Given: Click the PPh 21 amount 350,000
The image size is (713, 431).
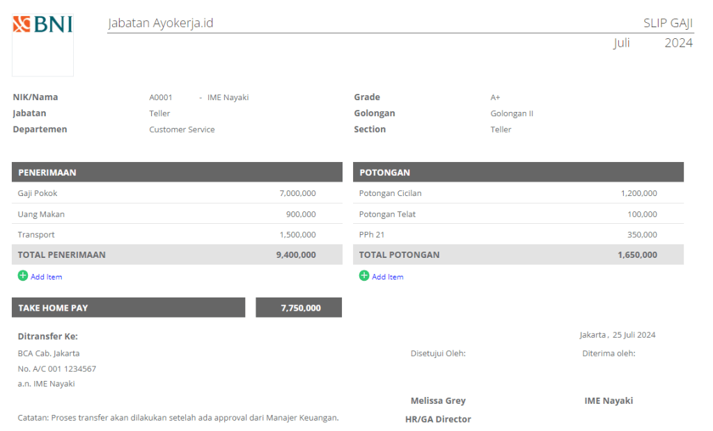Looking at the screenshot, I should click(x=642, y=235).
